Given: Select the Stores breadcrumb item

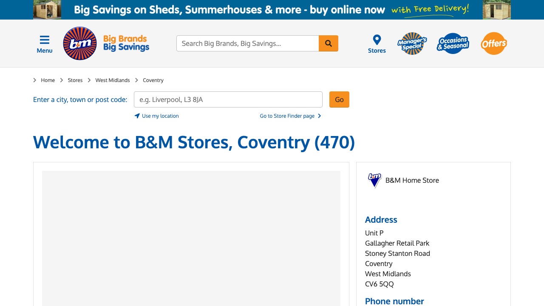Looking at the screenshot, I should pos(75,80).
